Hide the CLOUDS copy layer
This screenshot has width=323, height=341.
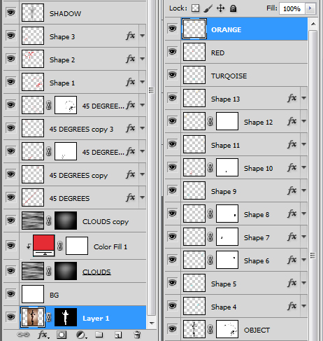click(10, 221)
